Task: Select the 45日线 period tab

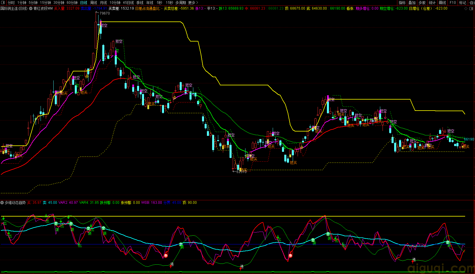Action: pos(128,3)
